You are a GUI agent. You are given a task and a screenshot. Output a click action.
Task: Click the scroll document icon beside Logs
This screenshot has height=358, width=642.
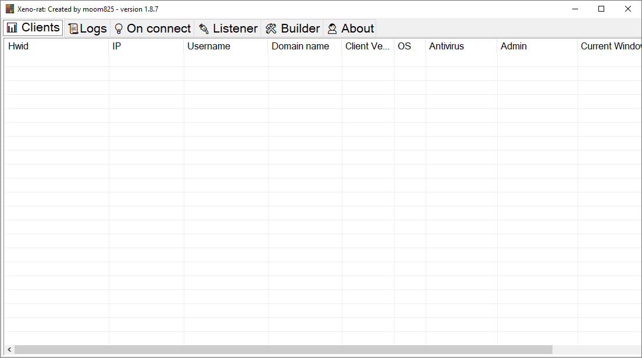coord(73,28)
